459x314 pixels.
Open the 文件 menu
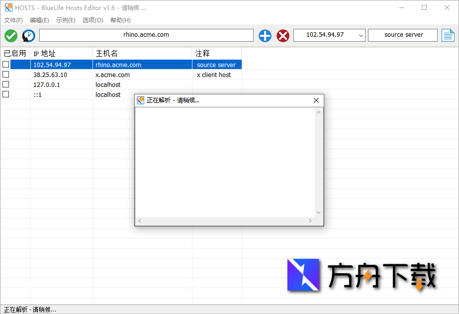tap(13, 20)
